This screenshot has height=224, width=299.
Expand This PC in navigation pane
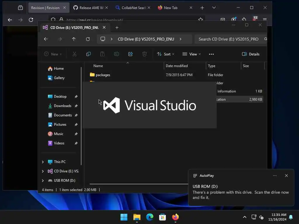[43, 162]
